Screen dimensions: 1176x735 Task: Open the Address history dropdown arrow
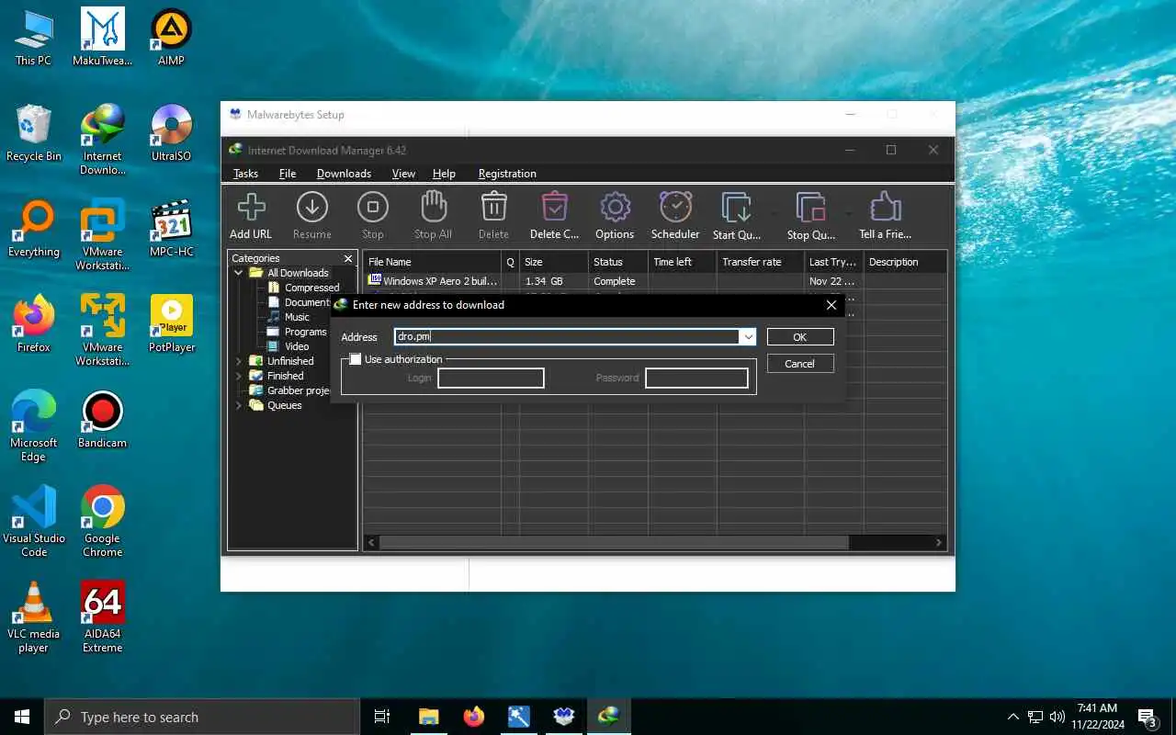pyautogui.click(x=749, y=337)
